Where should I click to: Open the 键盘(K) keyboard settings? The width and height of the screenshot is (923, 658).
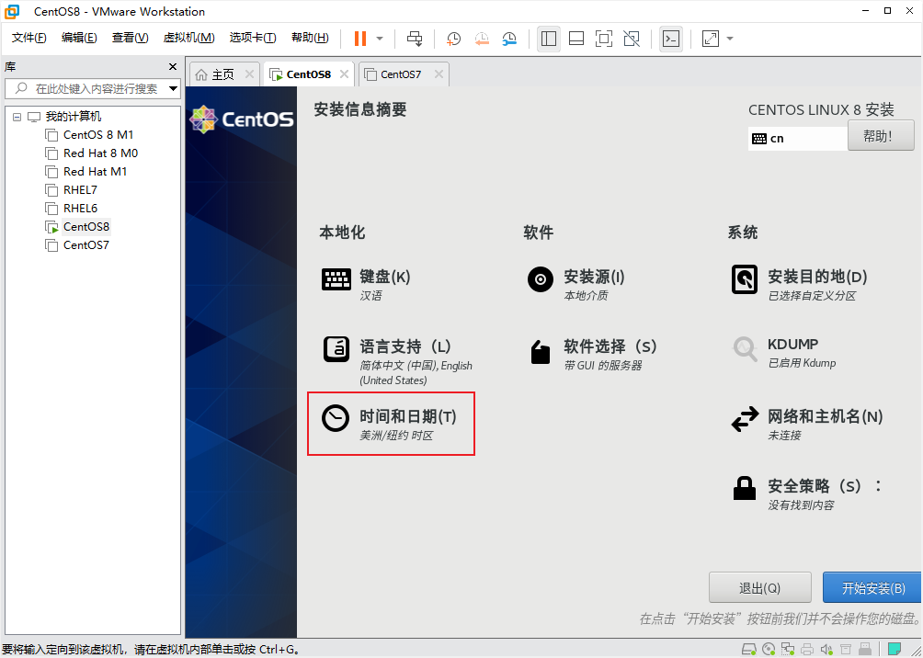(x=366, y=284)
